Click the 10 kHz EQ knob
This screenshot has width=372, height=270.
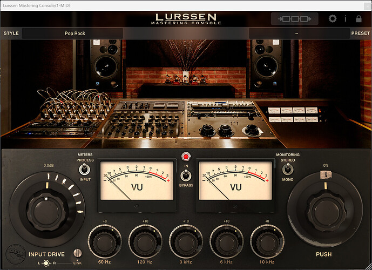267,241
